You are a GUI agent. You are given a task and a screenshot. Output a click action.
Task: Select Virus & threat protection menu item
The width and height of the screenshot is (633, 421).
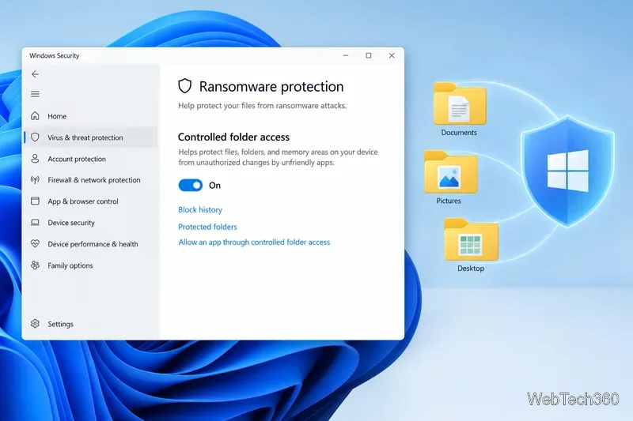tap(91, 137)
